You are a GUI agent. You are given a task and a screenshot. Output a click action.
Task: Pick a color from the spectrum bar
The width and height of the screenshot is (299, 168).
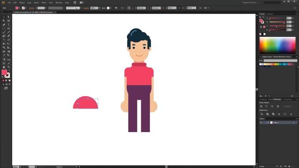[278, 45]
